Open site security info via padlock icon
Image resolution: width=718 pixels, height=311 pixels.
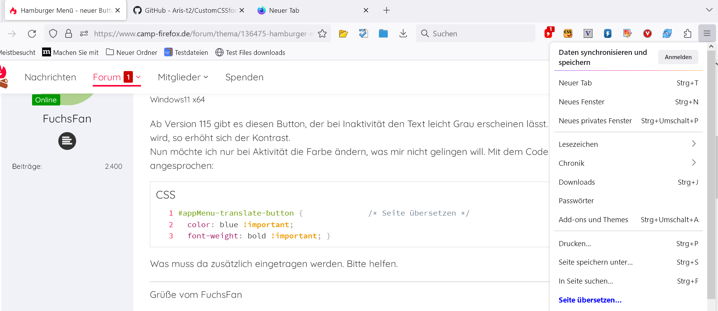click(x=68, y=34)
